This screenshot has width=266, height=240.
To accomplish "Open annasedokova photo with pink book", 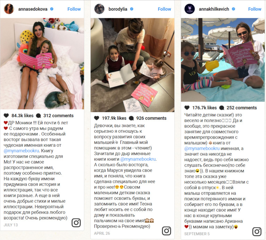I will pyautogui.click(x=42, y=64).
